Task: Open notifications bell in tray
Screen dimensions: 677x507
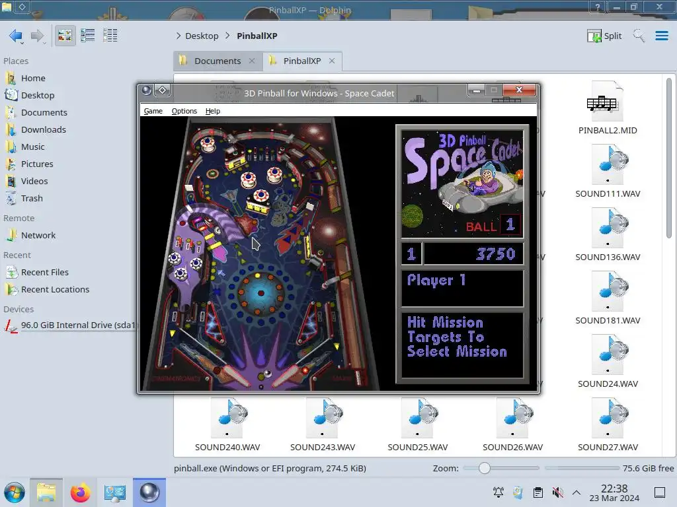Action: click(498, 492)
